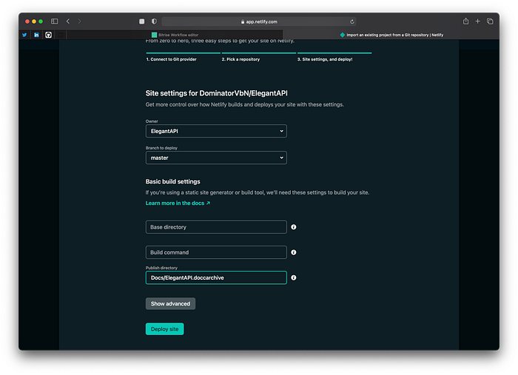
Task: Click the fourth pinned tab next to GitHub
Action: point(60,35)
